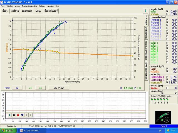
Task: Open the Help menu
Action: coord(57,6)
